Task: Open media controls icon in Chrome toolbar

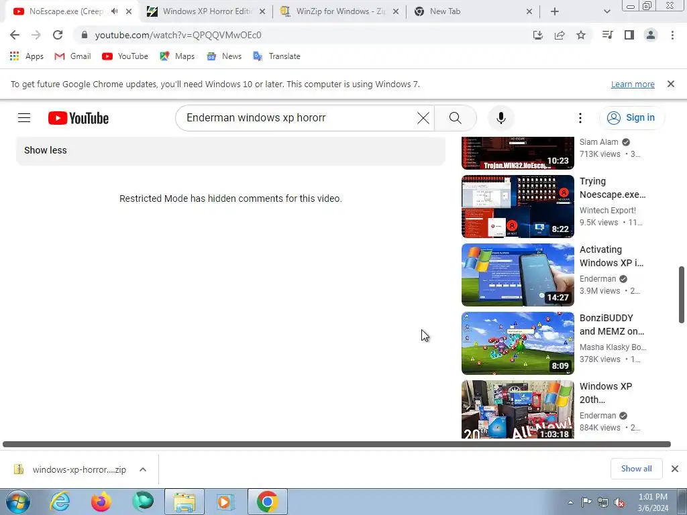Action: 608,35
